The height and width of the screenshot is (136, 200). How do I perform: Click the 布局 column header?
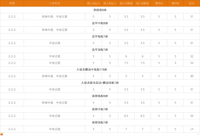[12, 3]
